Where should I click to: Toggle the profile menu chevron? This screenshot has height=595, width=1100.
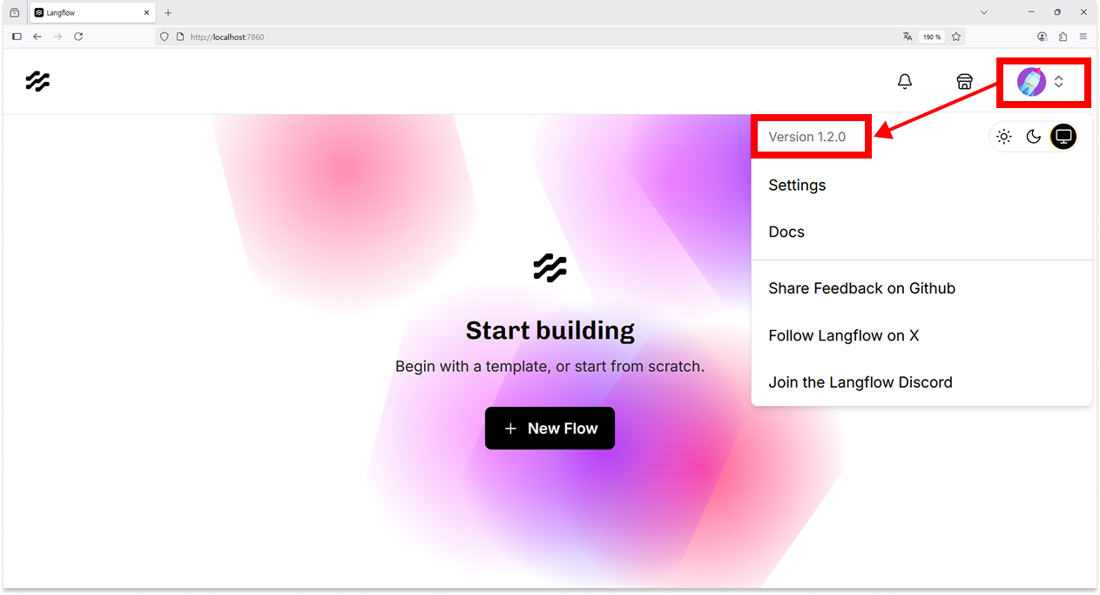[x=1058, y=82]
